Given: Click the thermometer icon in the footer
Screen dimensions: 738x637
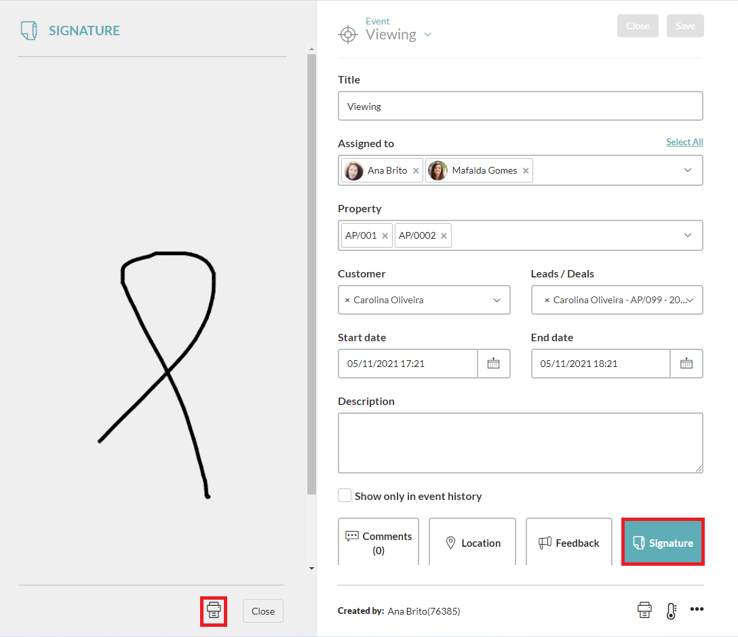Looking at the screenshot, I should [x=672, y=611].
